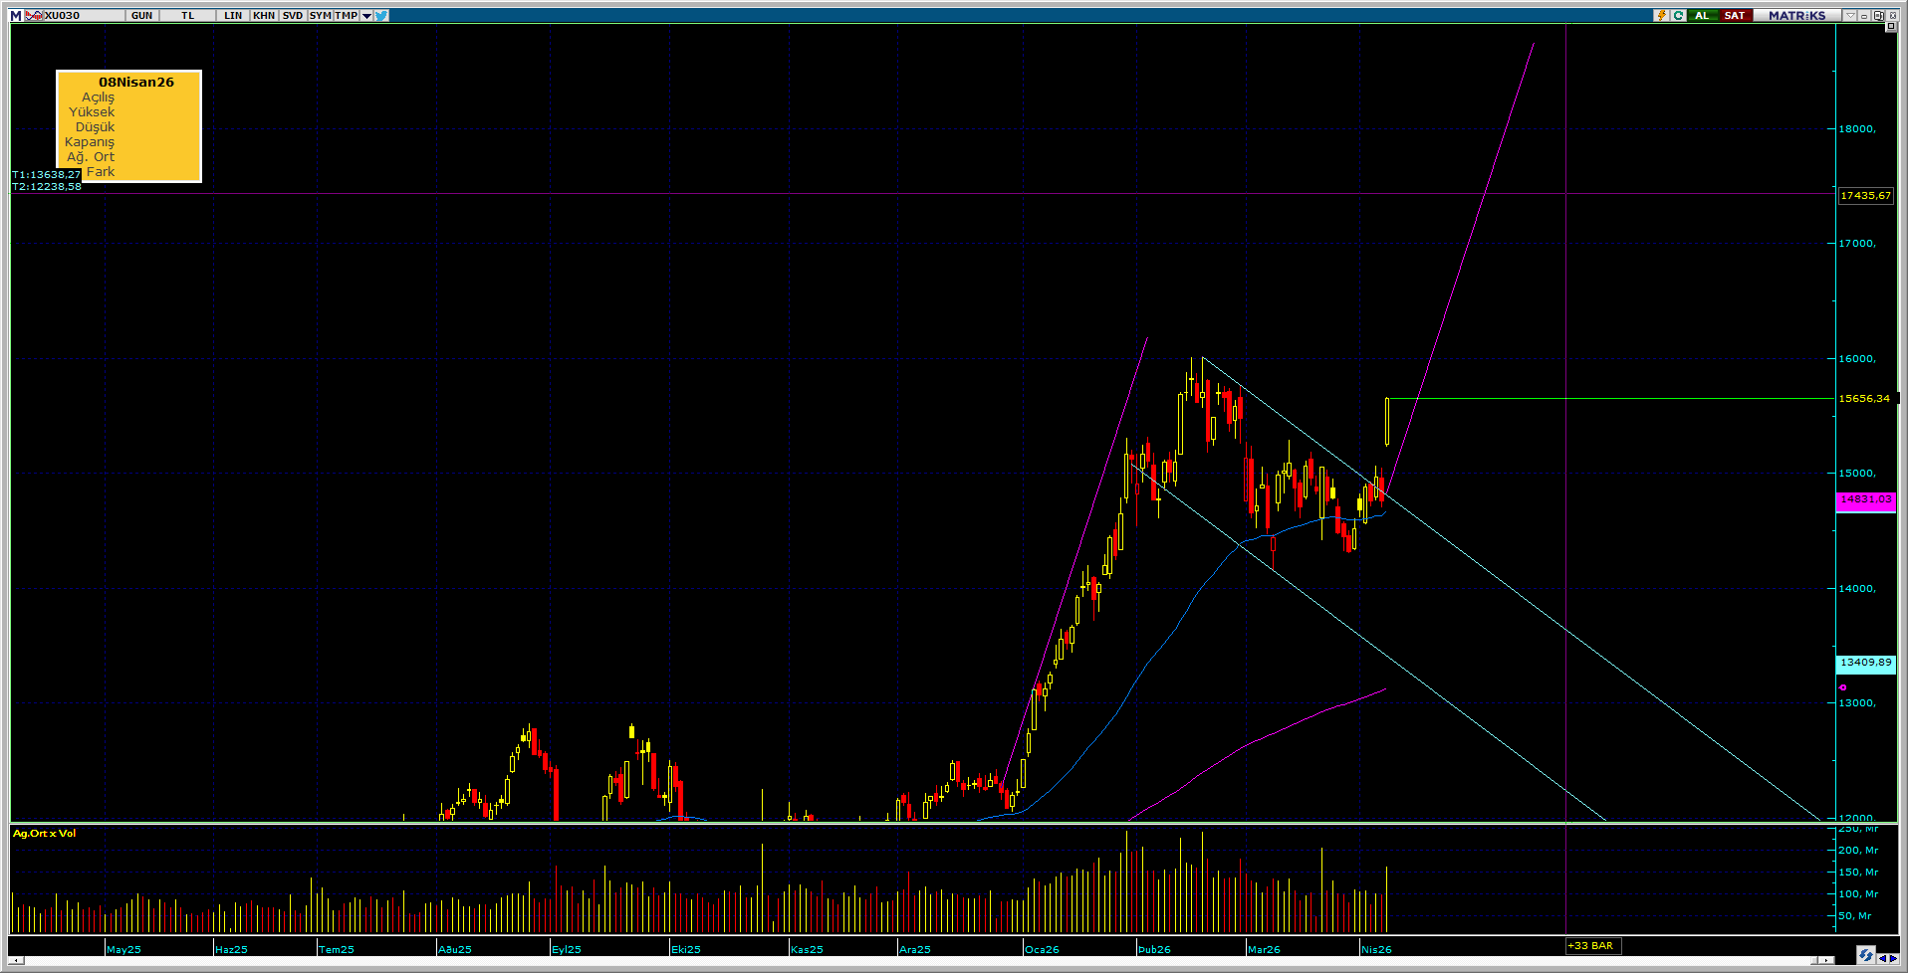The width and height of the screenshot is (1908, 973).
Task: Select the SYM toolbar item
Action: (320, 15)
